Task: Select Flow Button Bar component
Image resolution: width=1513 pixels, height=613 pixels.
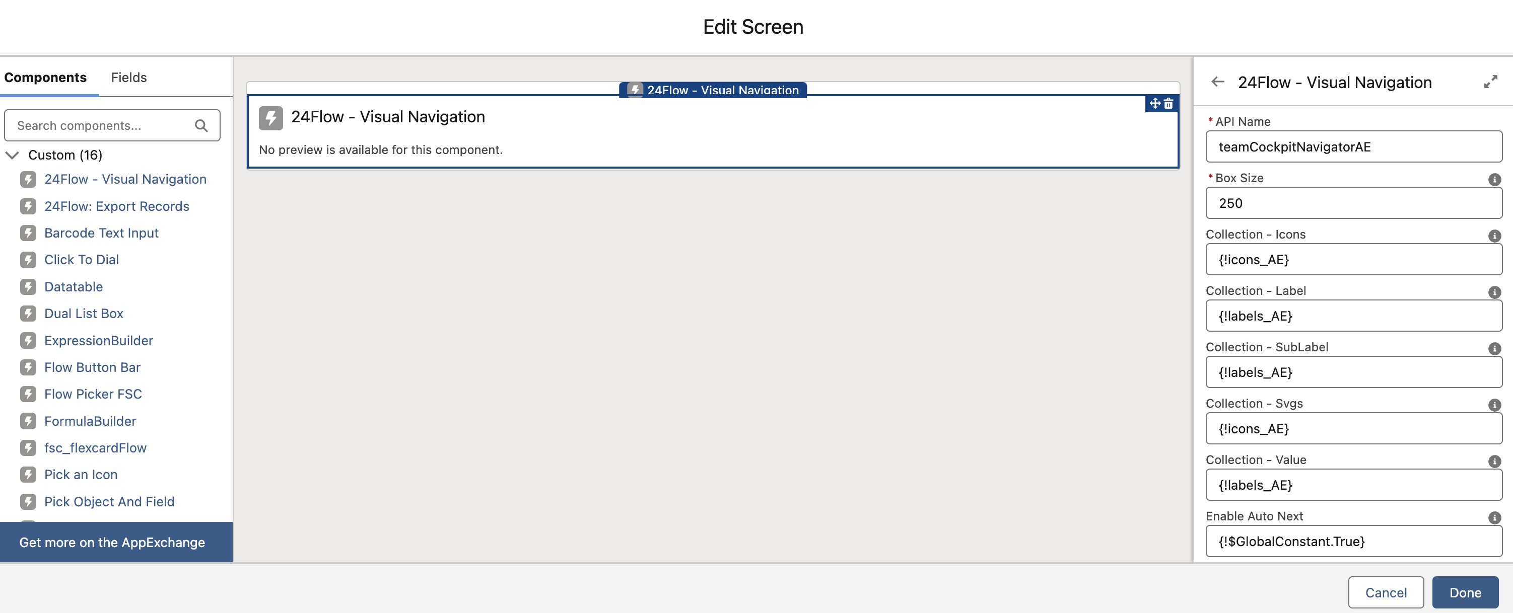Action: pyautogui.click(x=92, y=367)
